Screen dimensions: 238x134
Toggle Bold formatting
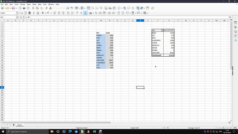tap(30, 13)
